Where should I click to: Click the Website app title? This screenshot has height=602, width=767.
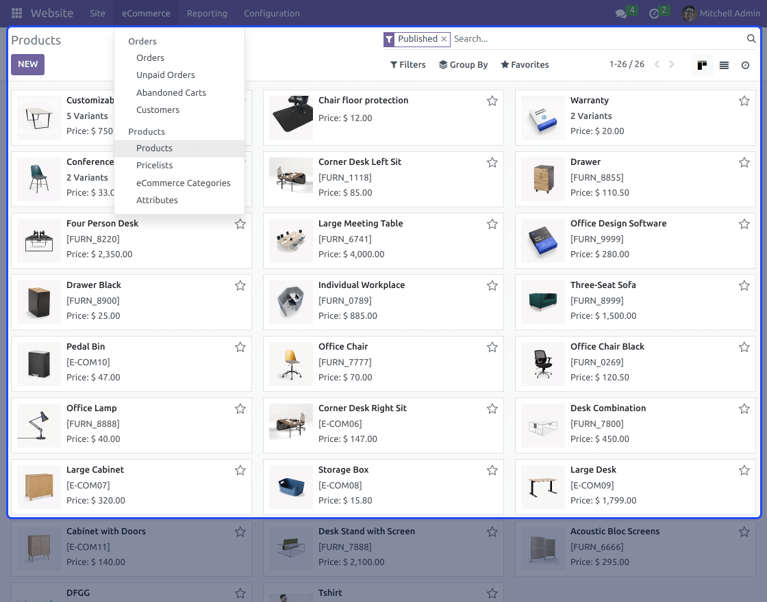[52, 13]
